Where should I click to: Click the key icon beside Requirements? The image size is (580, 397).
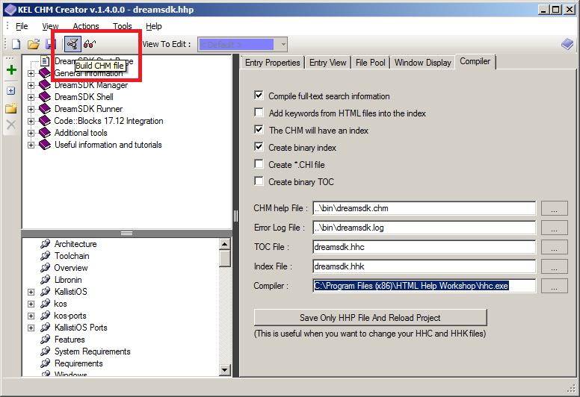pos(45,363)
